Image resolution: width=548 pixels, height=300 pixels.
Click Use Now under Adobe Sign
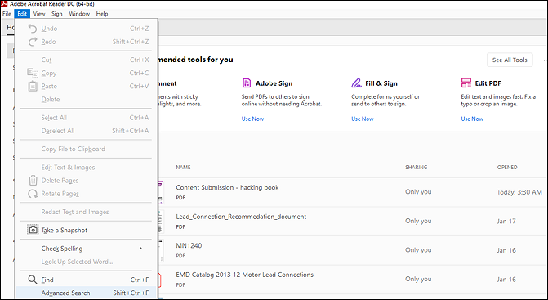coord(252,119)
